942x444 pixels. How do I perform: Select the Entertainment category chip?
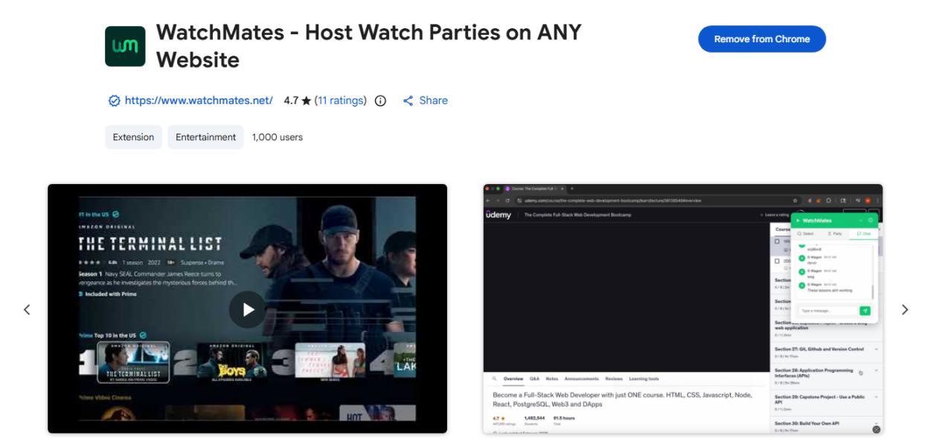(205, 137)
